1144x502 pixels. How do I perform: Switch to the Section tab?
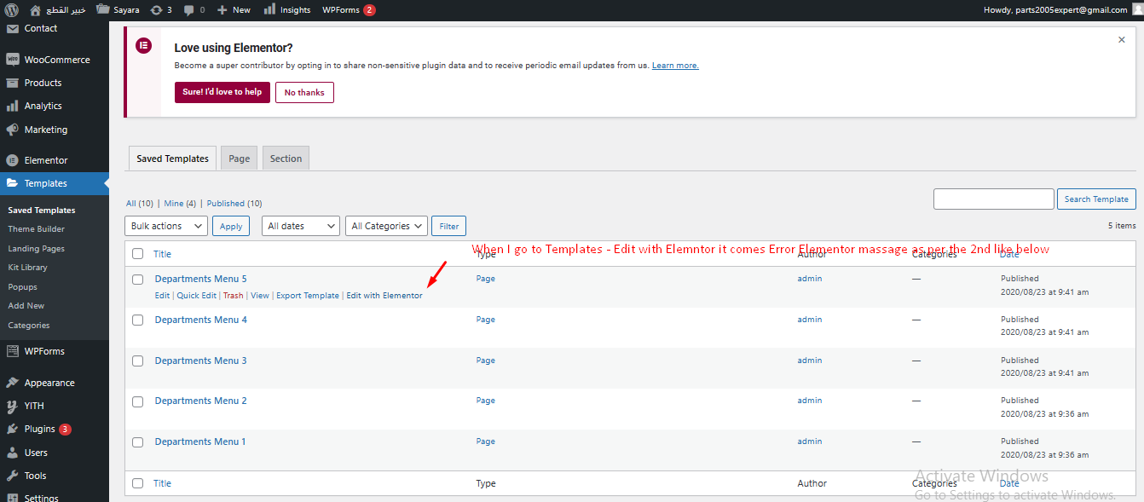pos(286,159)
